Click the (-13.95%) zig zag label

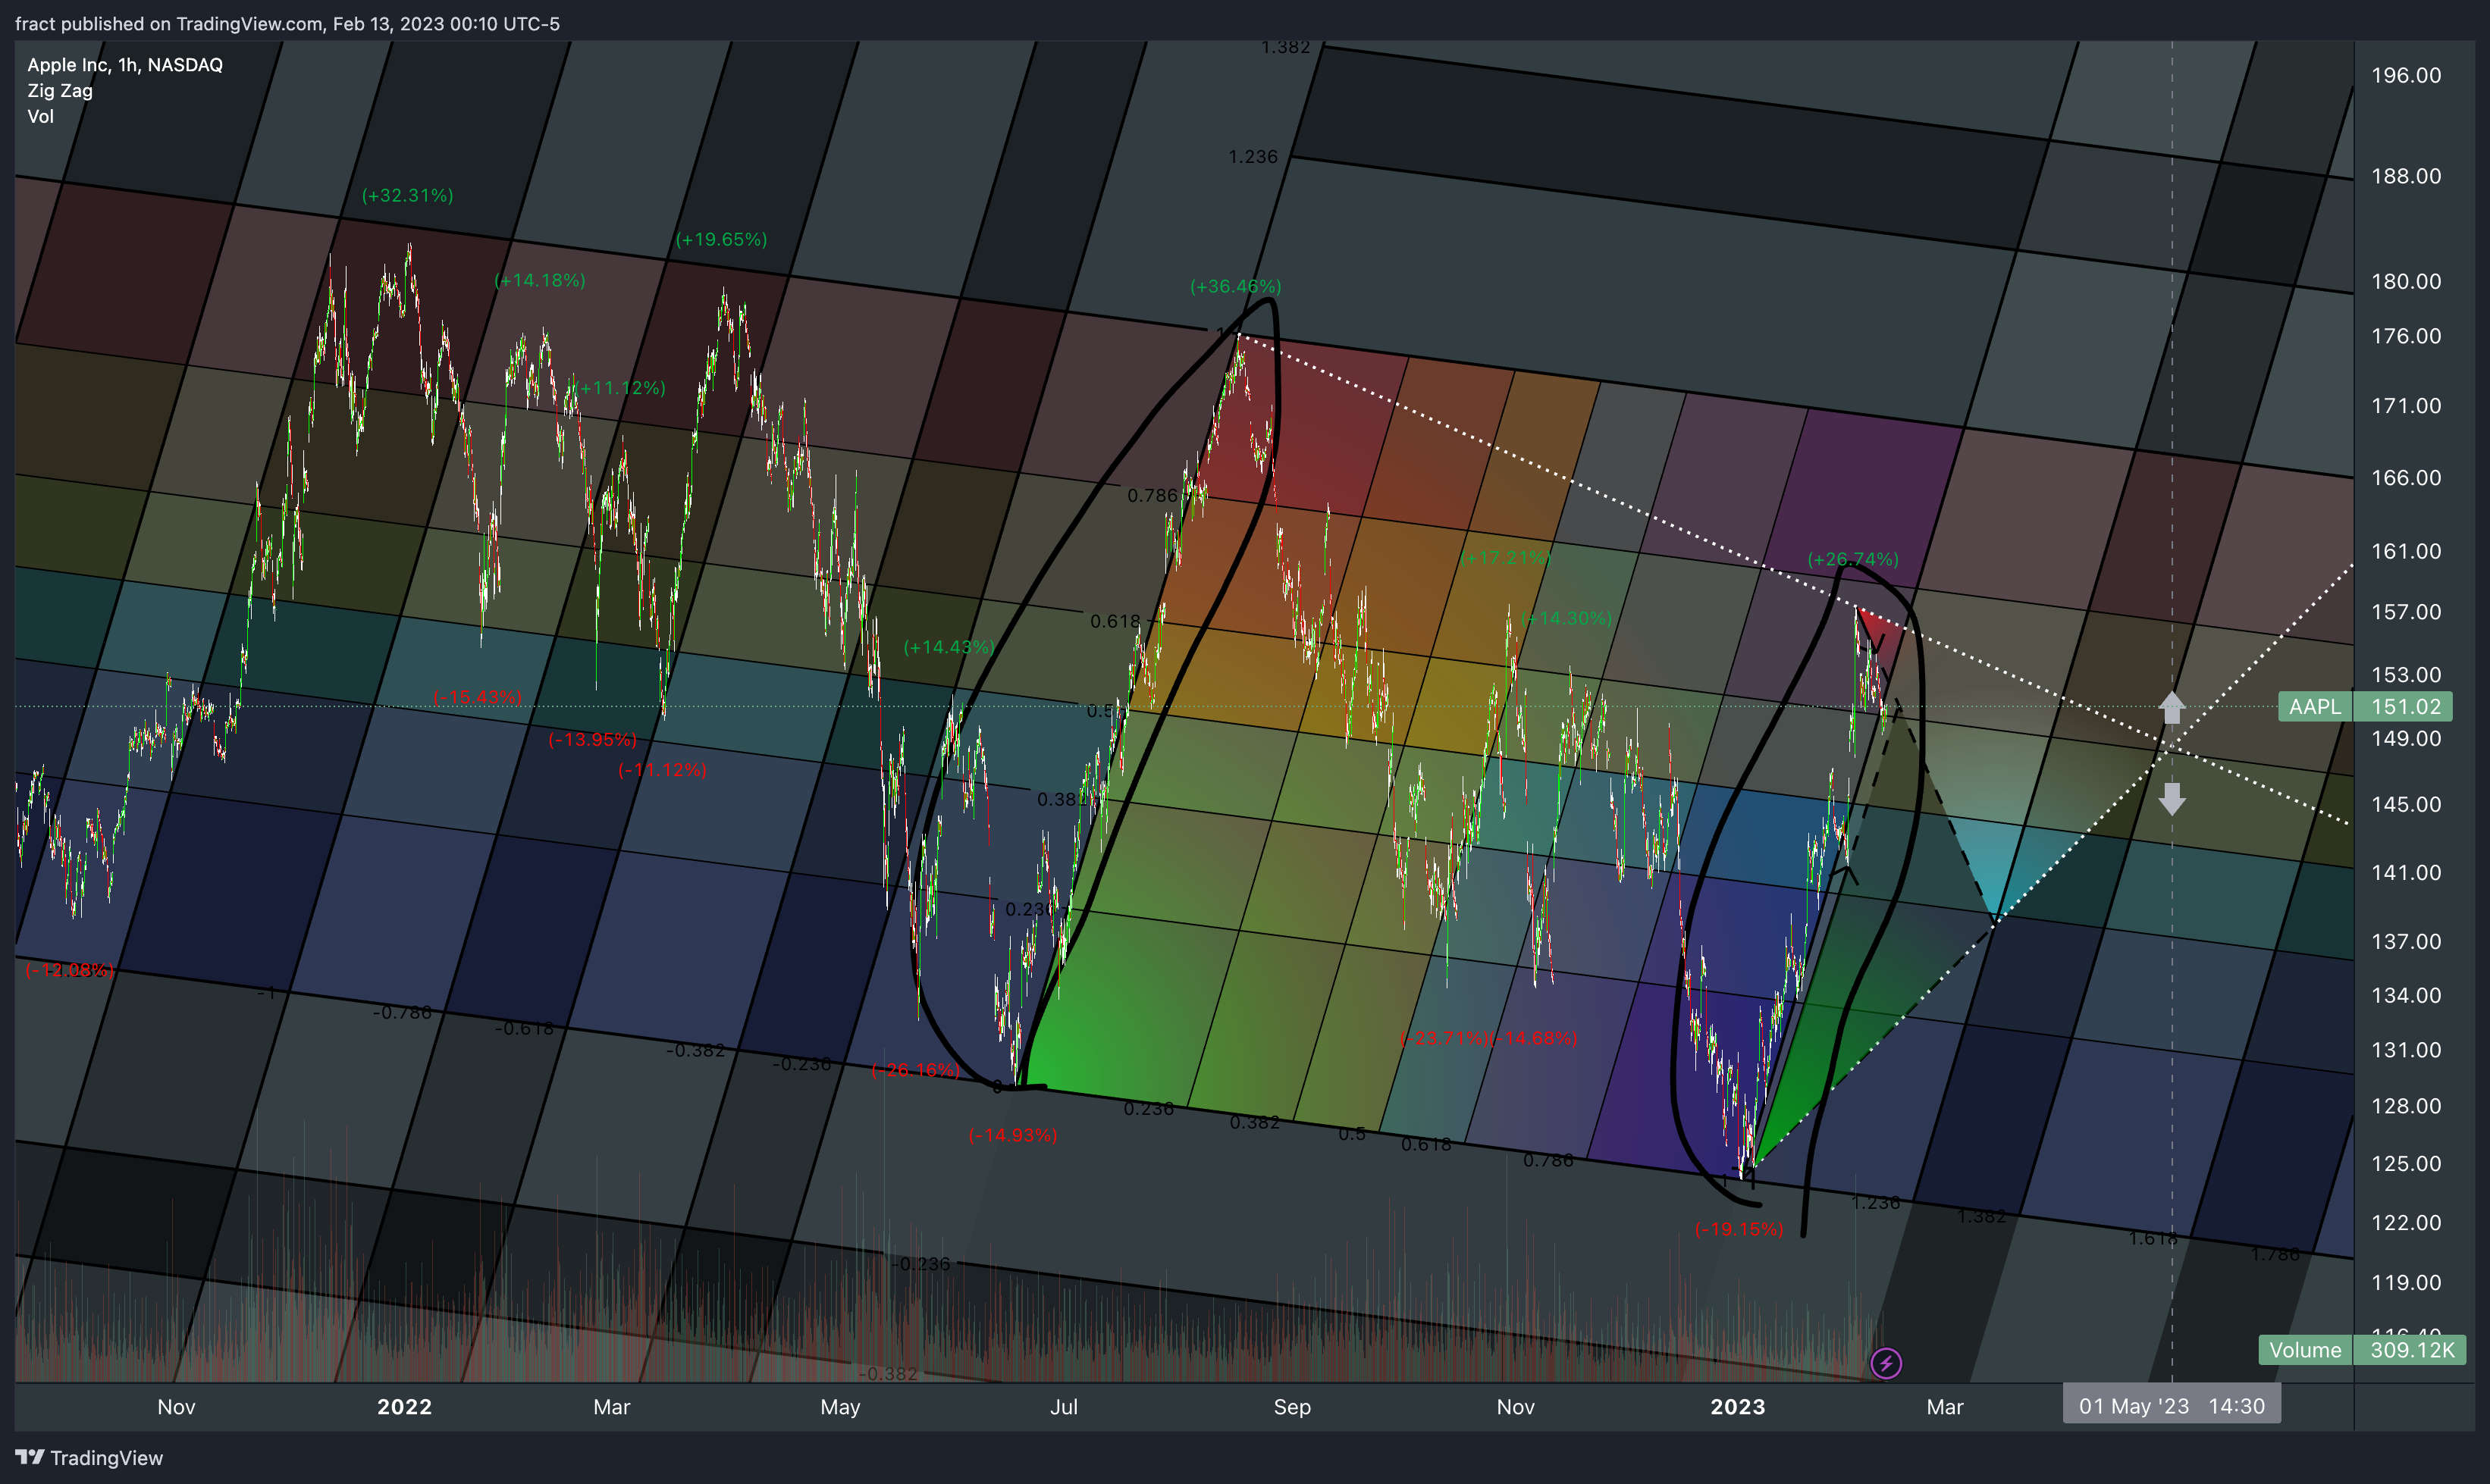[592, 740]
